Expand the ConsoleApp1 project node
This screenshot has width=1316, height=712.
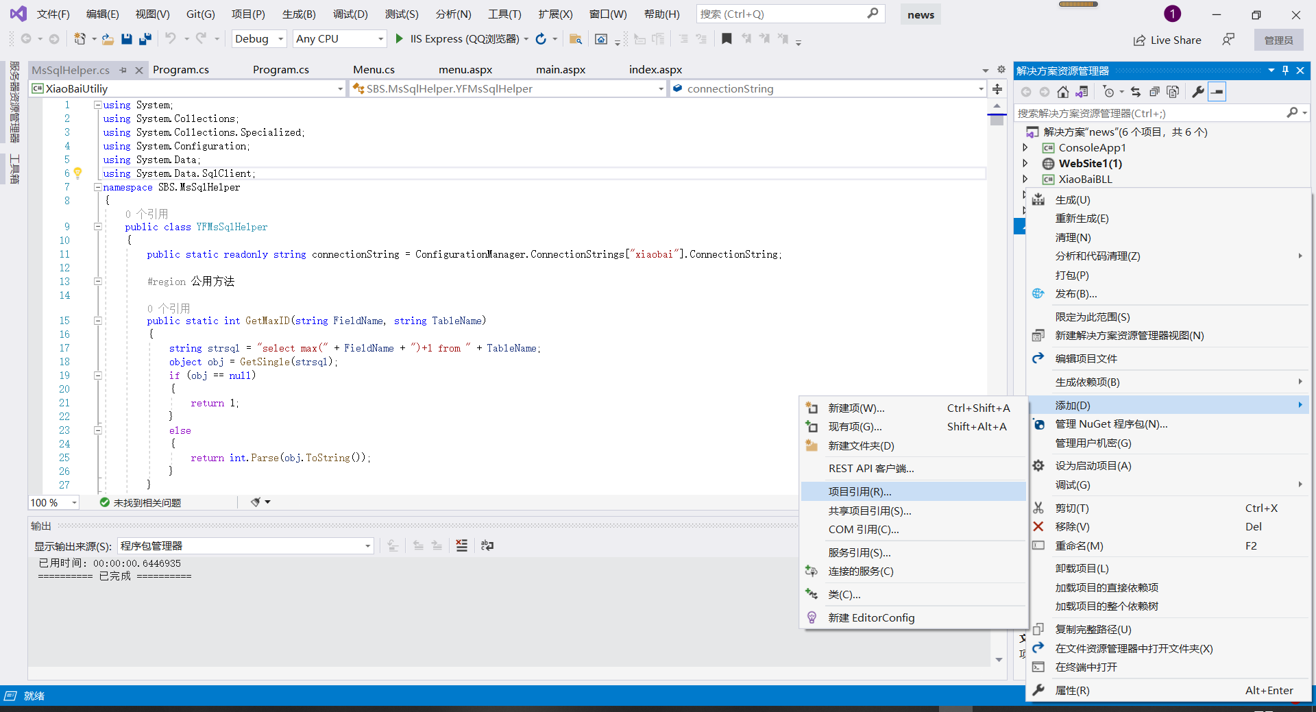pos(1025,147)
